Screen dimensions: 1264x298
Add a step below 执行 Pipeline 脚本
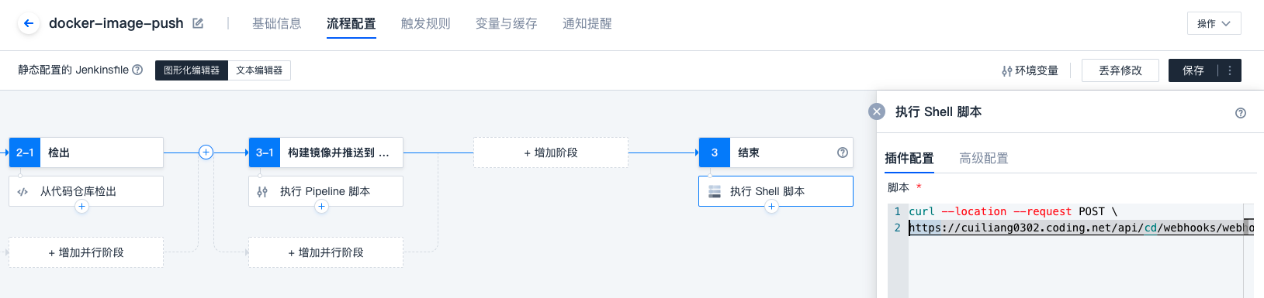click(321, 207)
